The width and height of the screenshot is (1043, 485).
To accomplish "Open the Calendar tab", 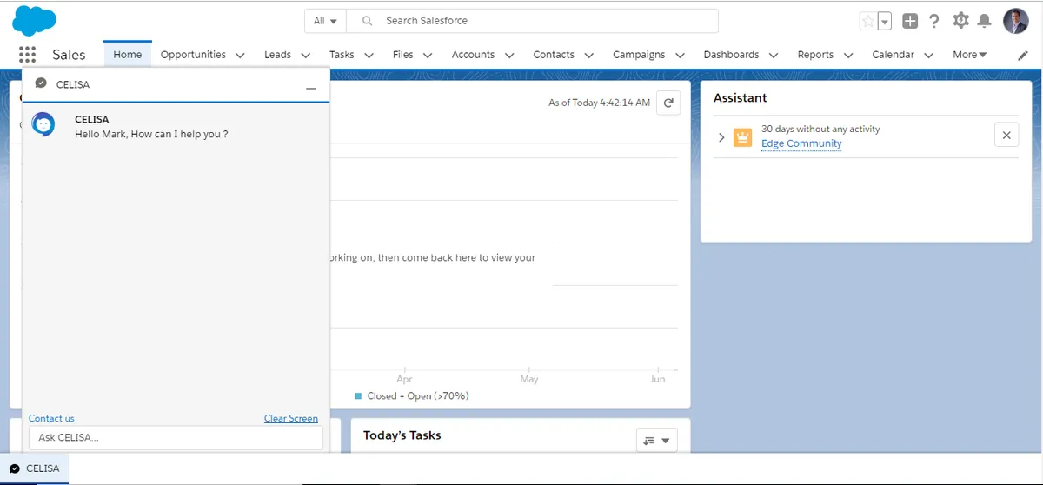I will 893,54.
